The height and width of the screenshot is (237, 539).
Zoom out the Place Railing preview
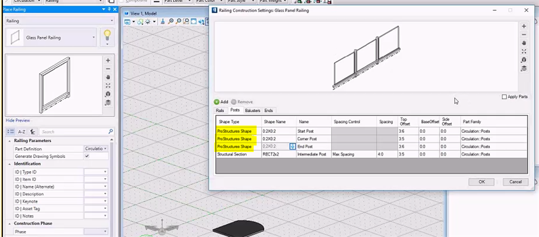(108, 69)
